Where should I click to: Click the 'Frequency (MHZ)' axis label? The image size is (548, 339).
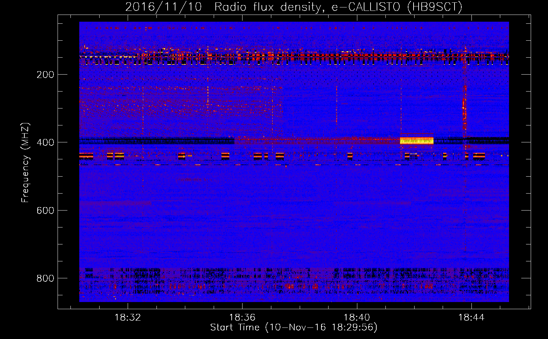pyautogui.click(x=25, y=163)
